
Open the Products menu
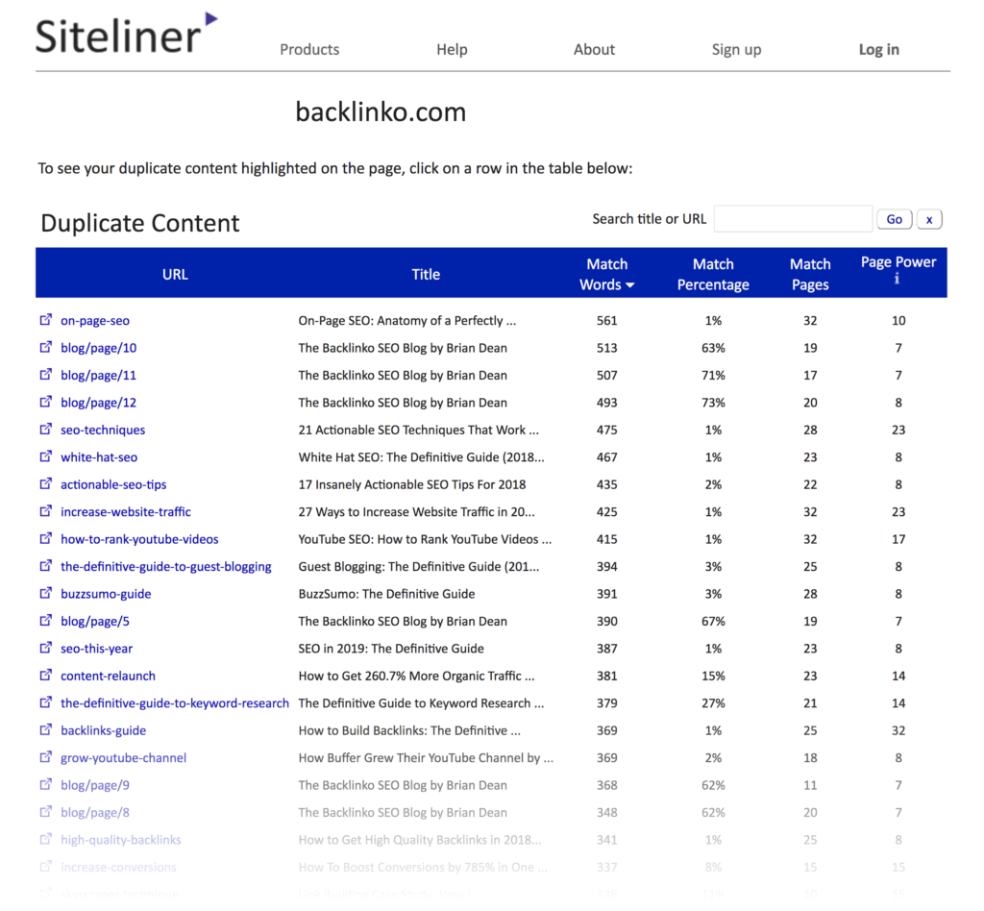click(309, 49)
